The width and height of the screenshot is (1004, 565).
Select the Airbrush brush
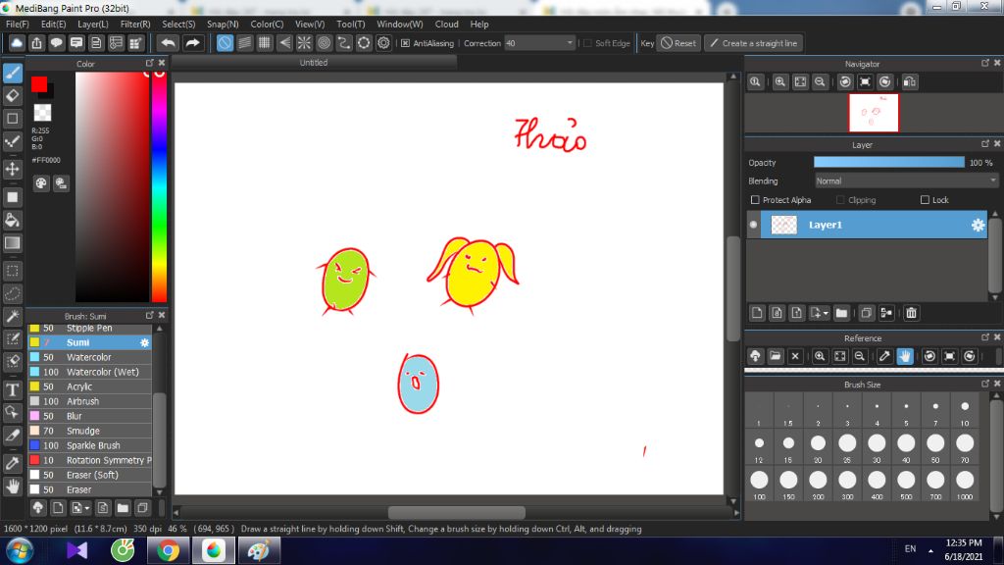(x=90, y=401)
